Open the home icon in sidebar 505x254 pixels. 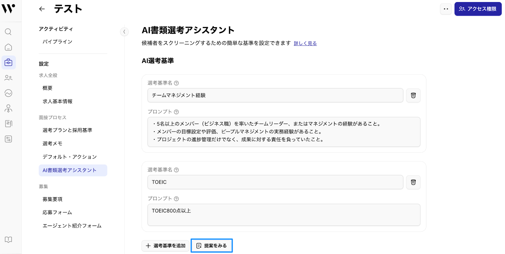(9, 47)
